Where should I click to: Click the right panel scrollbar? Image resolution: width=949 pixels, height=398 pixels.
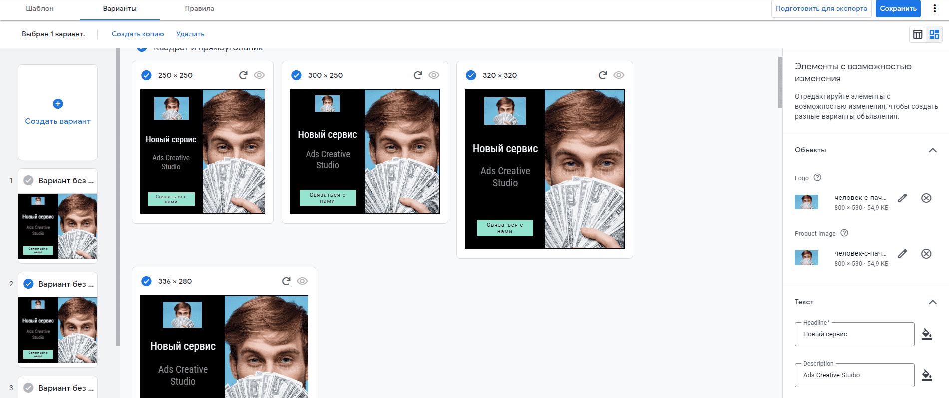[780, 82]
